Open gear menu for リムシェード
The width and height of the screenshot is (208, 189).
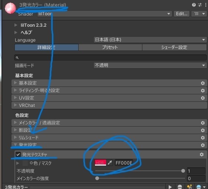[x=202, y=138]
